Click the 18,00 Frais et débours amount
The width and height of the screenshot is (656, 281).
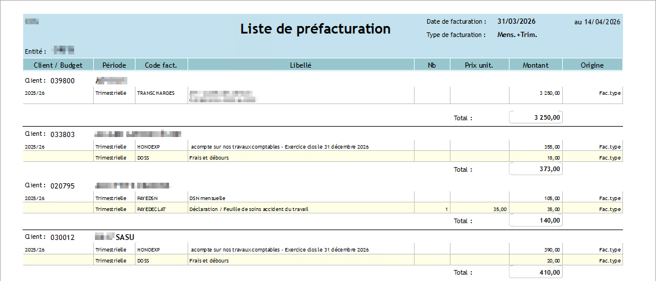554,157
